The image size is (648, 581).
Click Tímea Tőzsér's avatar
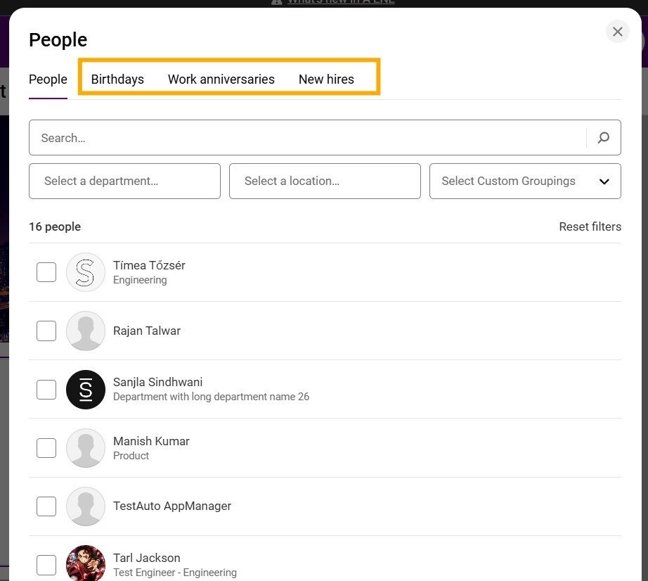85,272
